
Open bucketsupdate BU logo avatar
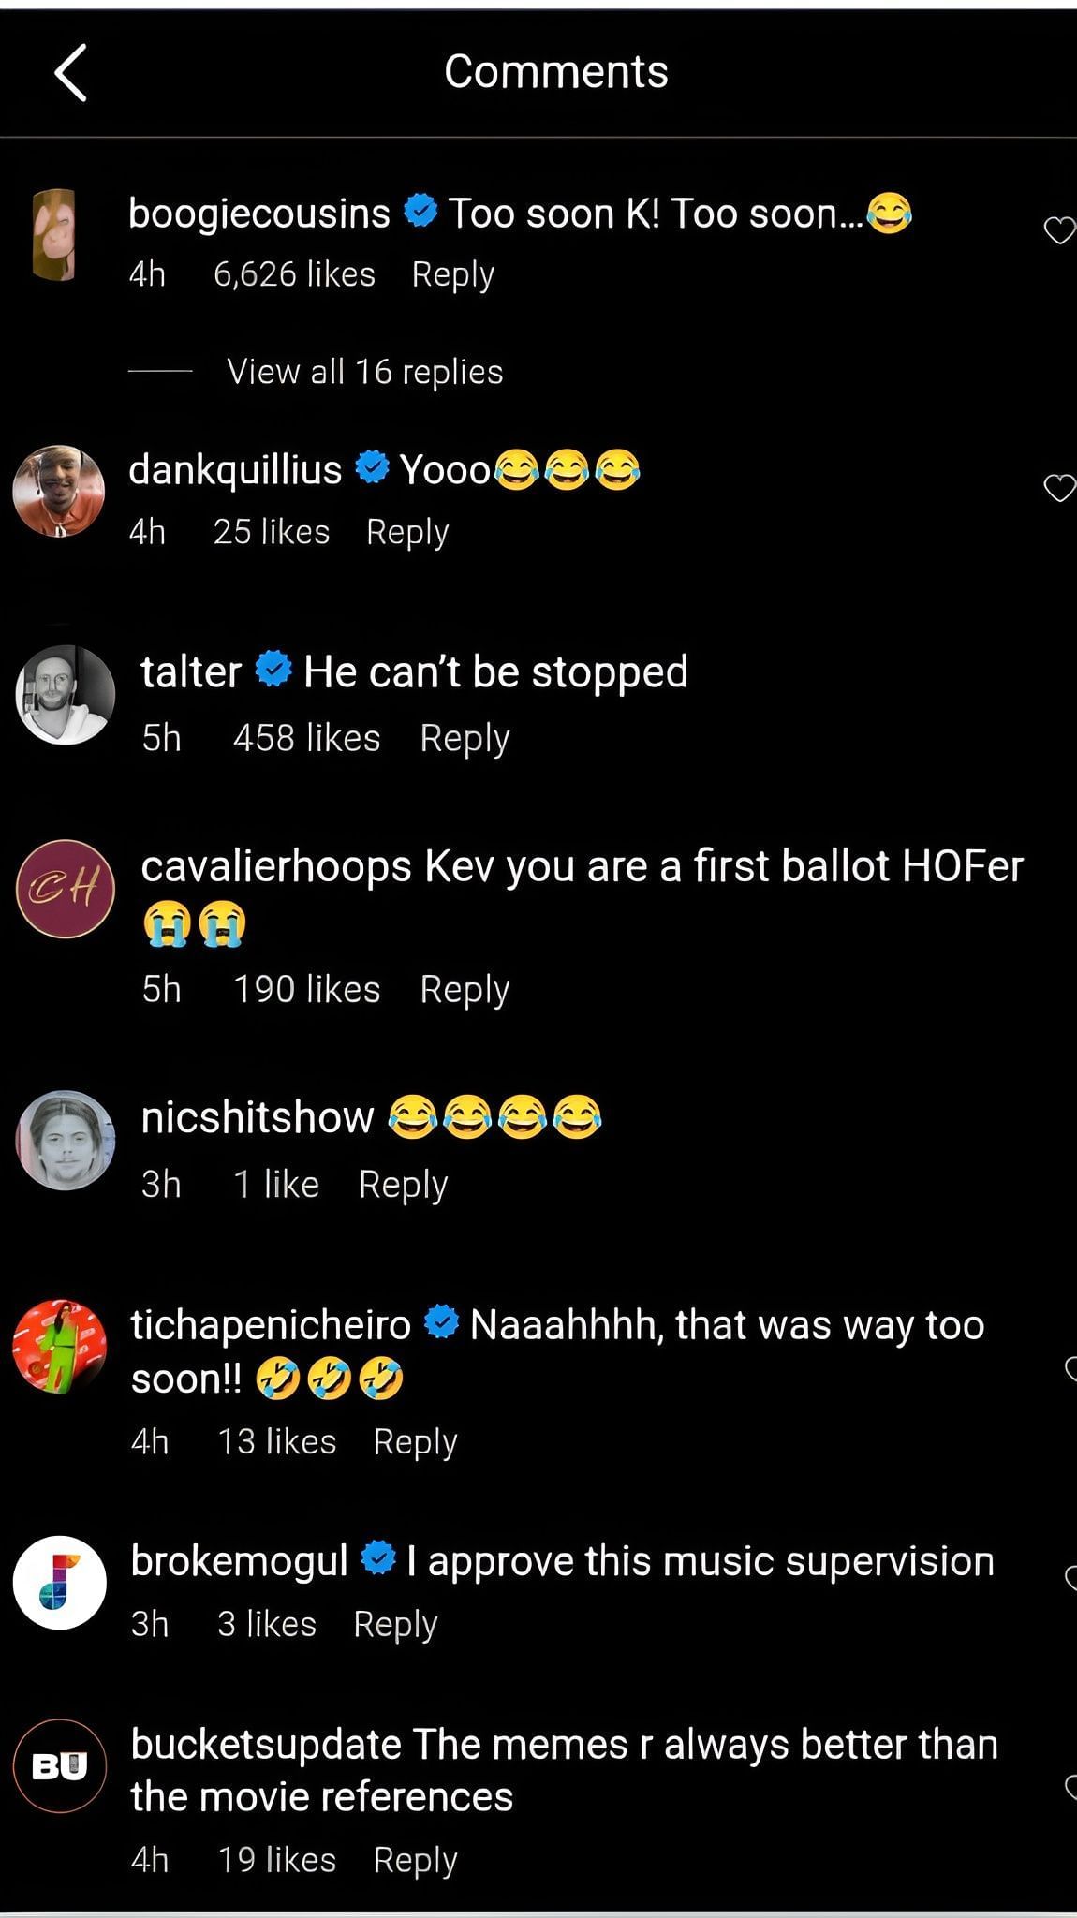click(x=59, y=1766)
